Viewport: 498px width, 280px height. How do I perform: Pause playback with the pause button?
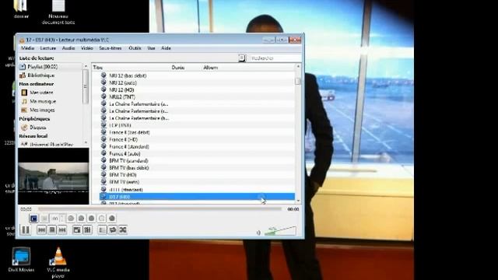click(x=26, y=230)
